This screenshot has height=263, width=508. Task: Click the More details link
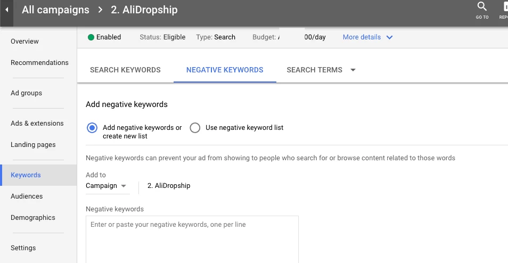362,37
